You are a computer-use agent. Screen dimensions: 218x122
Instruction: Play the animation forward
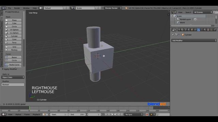pyautogui.click(x=115, y=115)
